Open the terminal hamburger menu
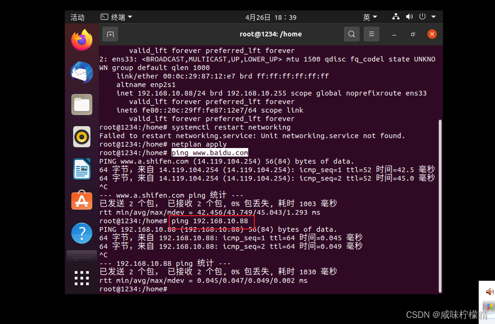Viewport: 495px width, 324px height. click(371, 34)
